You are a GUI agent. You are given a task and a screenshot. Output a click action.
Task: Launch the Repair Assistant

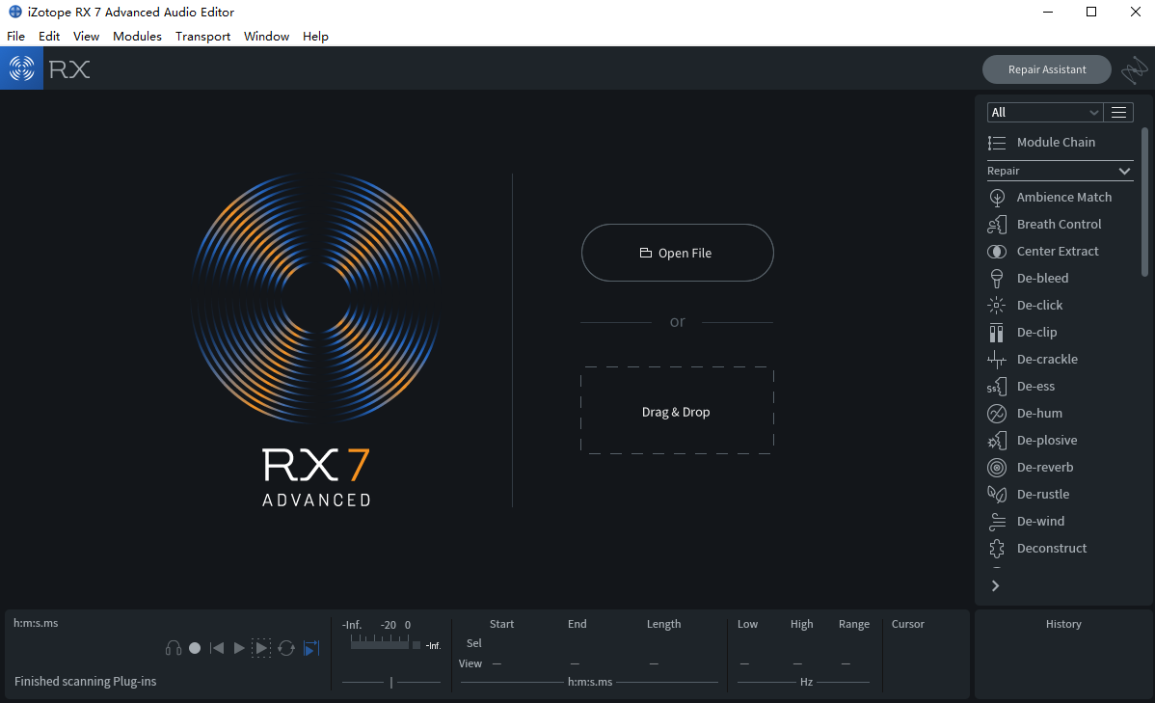tap(1046, 69)
